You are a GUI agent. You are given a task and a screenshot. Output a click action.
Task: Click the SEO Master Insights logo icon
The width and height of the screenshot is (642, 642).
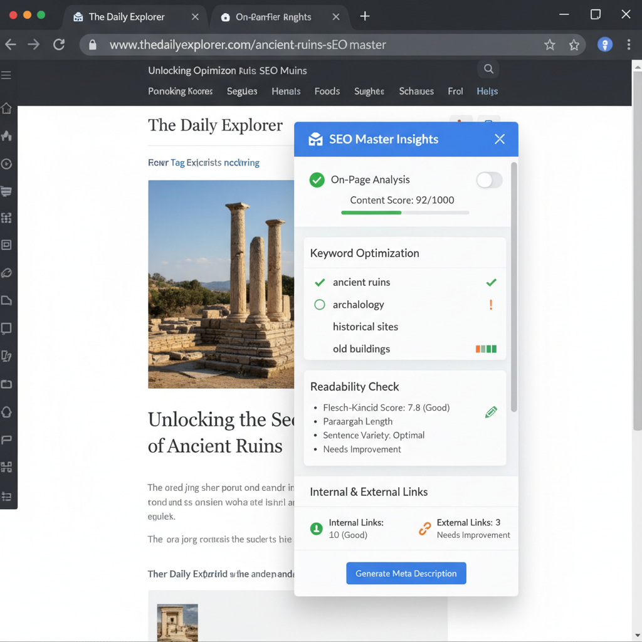click(x=315, y=139)
